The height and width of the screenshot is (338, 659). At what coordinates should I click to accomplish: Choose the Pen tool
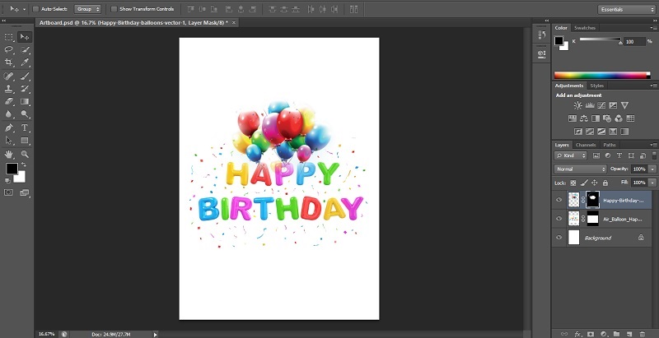[x=8, y=127]
